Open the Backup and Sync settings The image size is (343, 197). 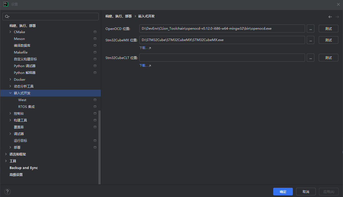[24, 168]
